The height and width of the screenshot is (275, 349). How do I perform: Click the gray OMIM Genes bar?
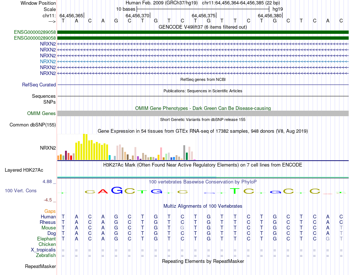[x=203, y=113]
